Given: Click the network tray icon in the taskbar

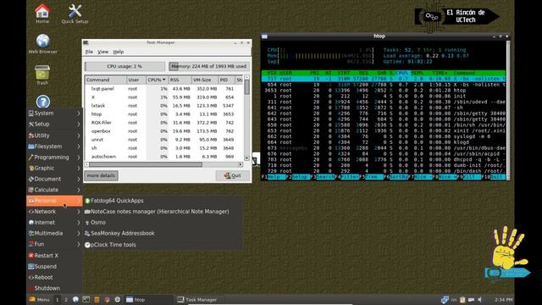Looking at the screenshot, I should (445, 299).
